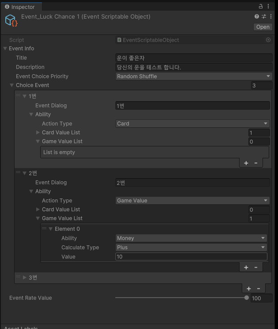Image resolution: width=278 pixels, height=329 pixels.
Task: Click the Event Rate Value slider handle
Action: (247, 298)
